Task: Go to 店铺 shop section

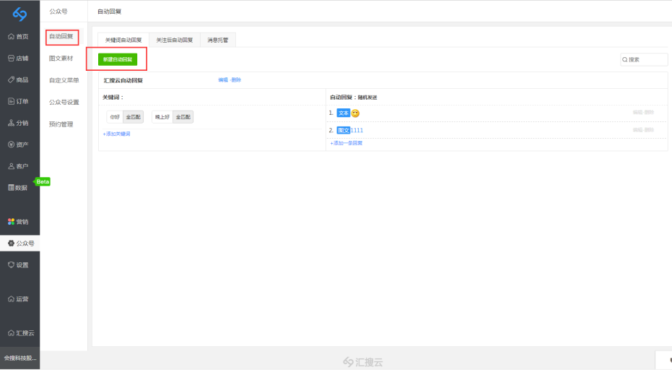Action: [19, 58]
